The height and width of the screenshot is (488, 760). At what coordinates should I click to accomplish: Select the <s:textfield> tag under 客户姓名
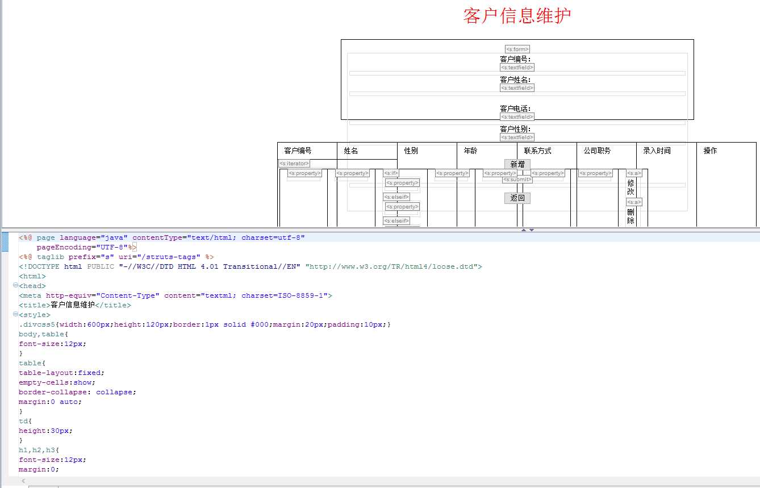tap(517, 88)
